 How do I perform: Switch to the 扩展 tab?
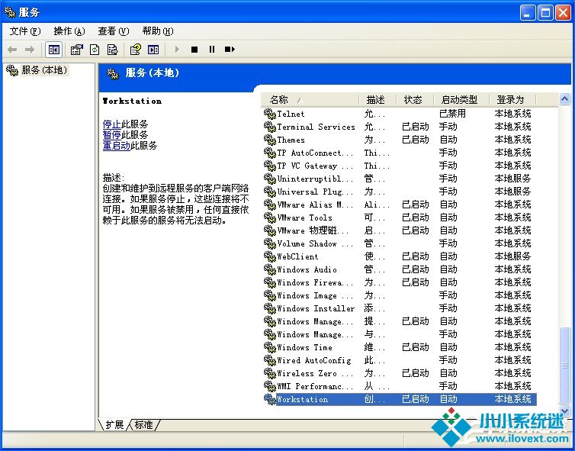(114, 425)
